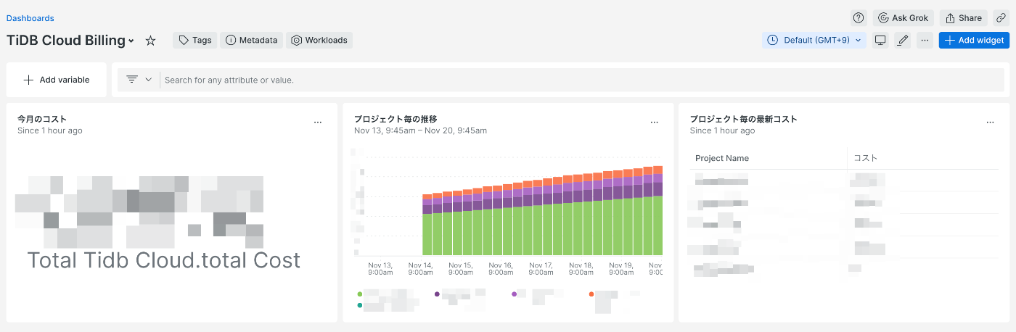Edit dashboard with the pencil icon

click(902, 41)
